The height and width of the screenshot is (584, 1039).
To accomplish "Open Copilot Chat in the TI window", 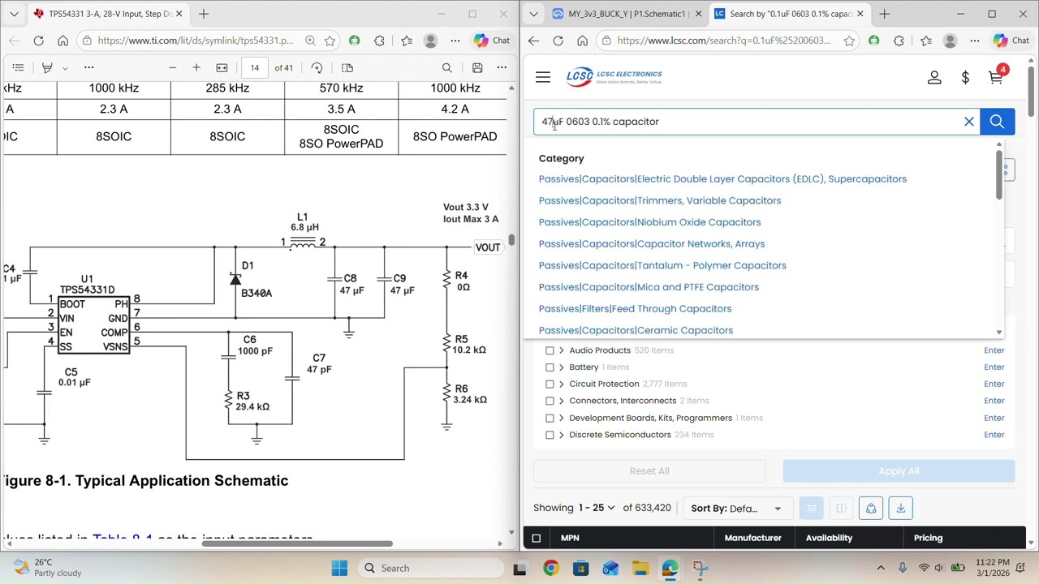I will pyautogui.click(x=492, y=41).
